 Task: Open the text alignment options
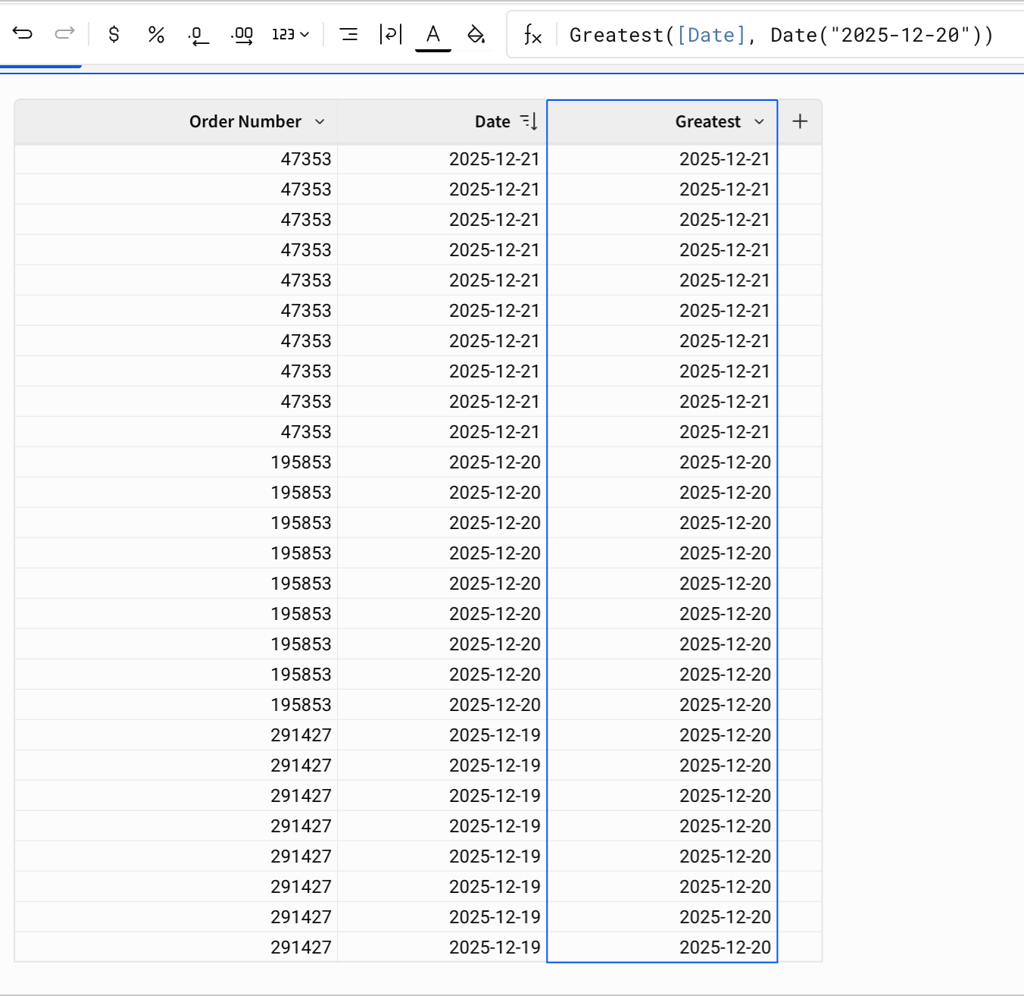tap(349, 34)
